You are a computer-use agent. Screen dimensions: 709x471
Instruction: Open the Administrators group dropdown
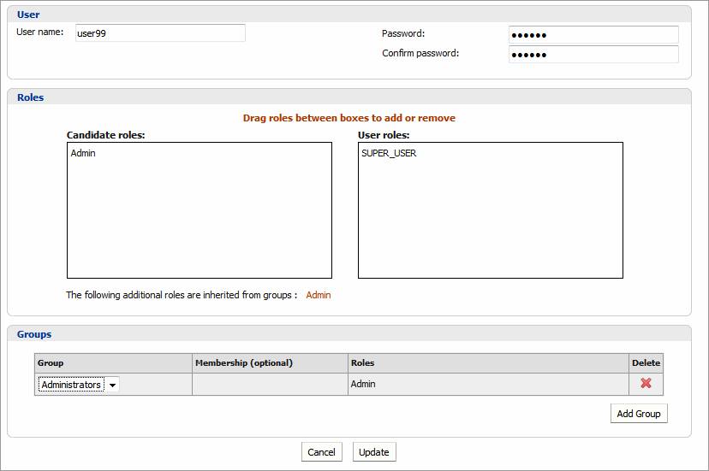[x=79, y=385]
